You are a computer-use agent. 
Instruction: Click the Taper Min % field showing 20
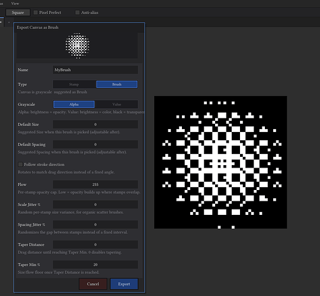pyautogui.click(x=95, y=265)
